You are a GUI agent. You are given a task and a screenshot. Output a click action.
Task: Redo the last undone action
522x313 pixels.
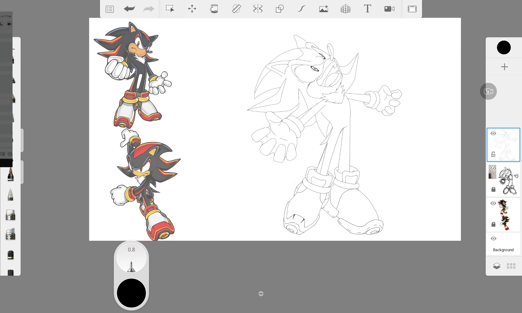pyautogui.click(x=148, y=9)
